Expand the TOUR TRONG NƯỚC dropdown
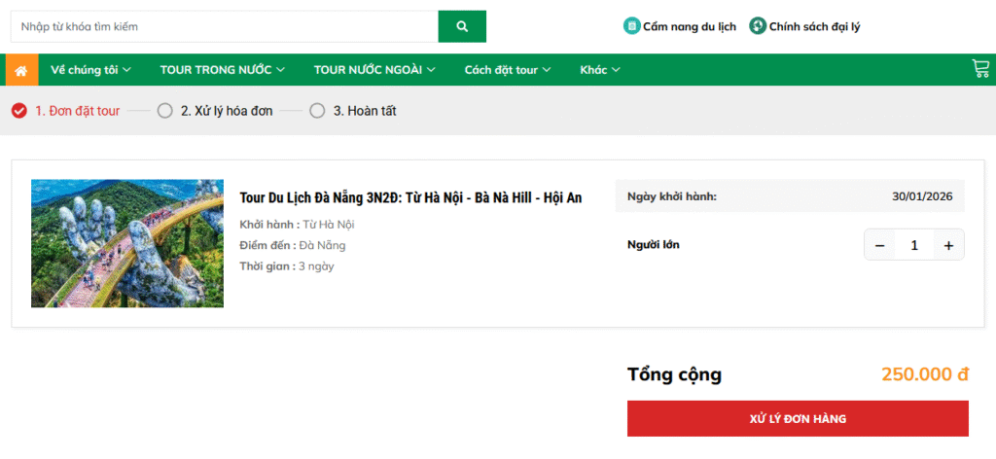The image size is (996, 459). 222,69
